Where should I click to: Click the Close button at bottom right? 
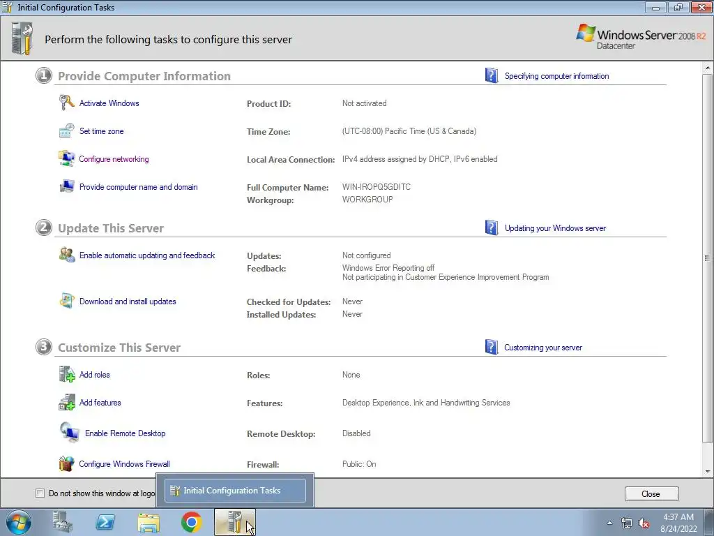tap(652, 493)
